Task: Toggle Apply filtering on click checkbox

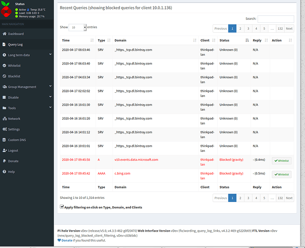Action: coord(62,207)
